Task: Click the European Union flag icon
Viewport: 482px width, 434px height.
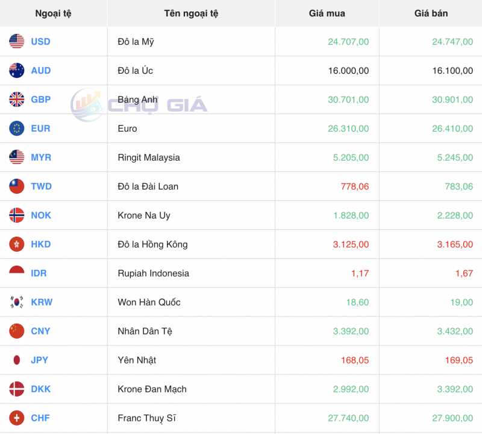Action: pos(17,129)
